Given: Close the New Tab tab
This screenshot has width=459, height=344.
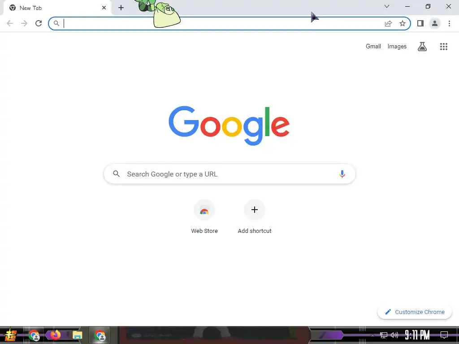Looking at the screenshot, I should 104,8.
